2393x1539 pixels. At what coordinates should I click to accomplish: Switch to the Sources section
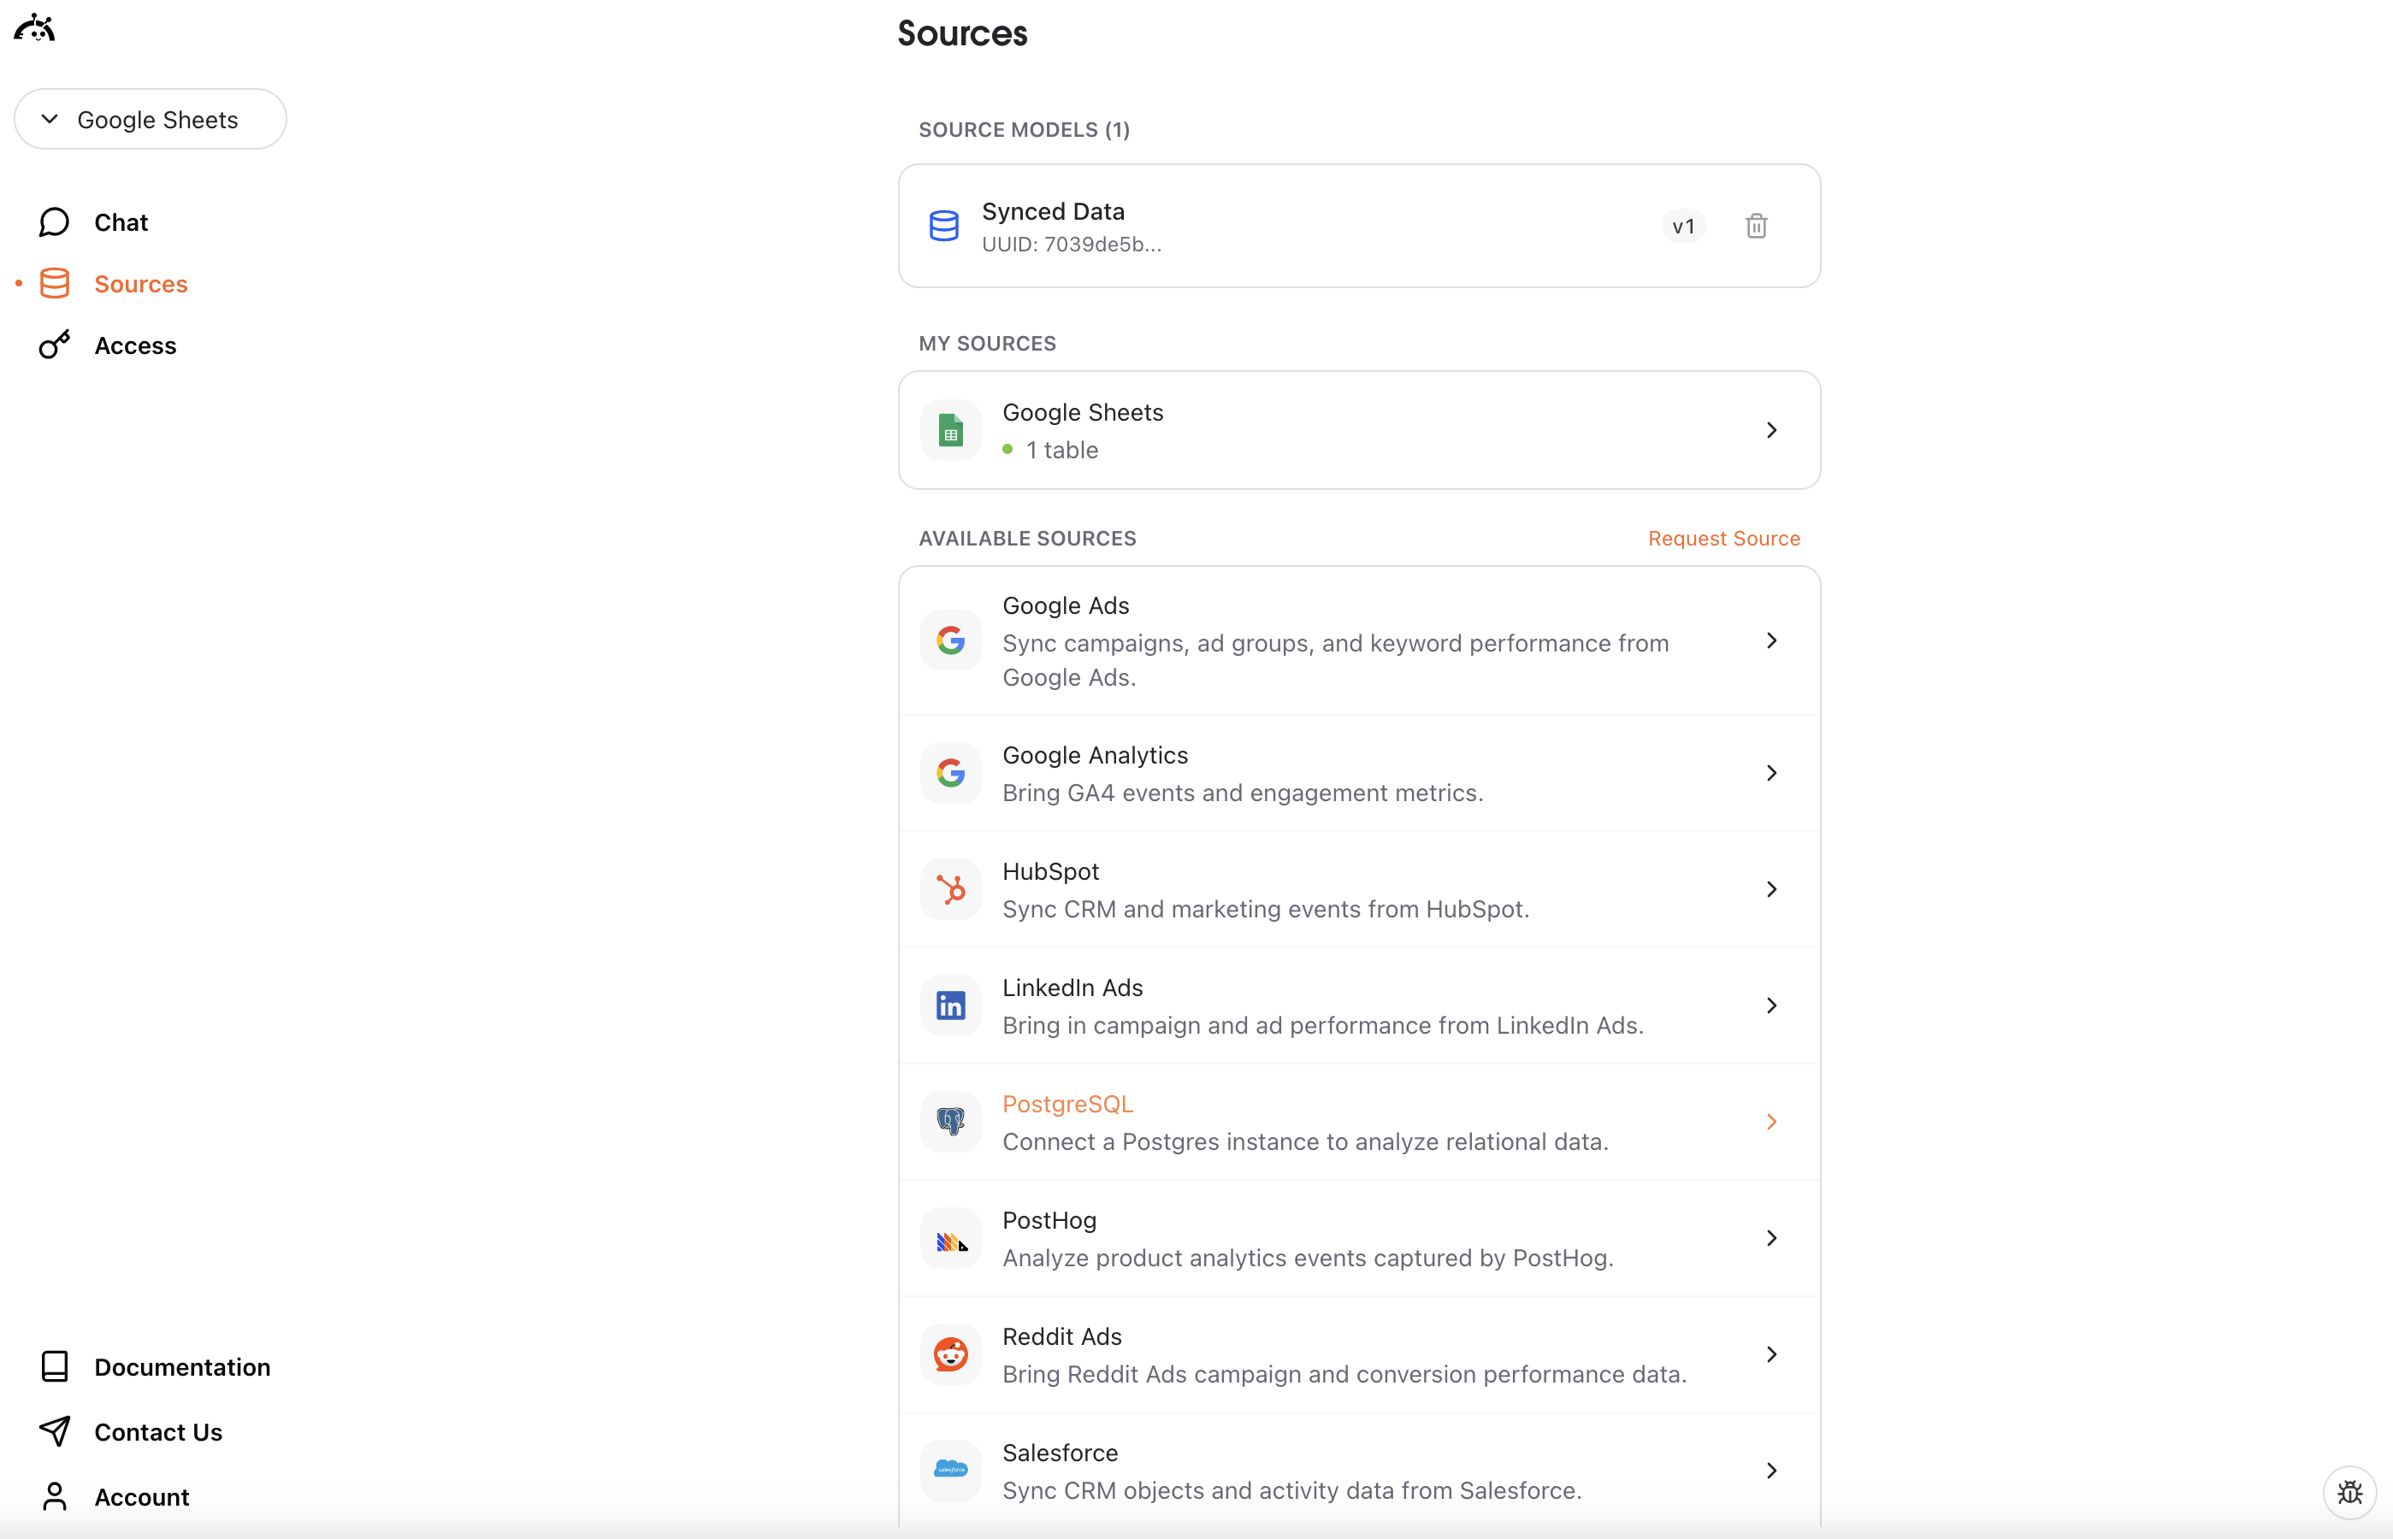(141, 283)
